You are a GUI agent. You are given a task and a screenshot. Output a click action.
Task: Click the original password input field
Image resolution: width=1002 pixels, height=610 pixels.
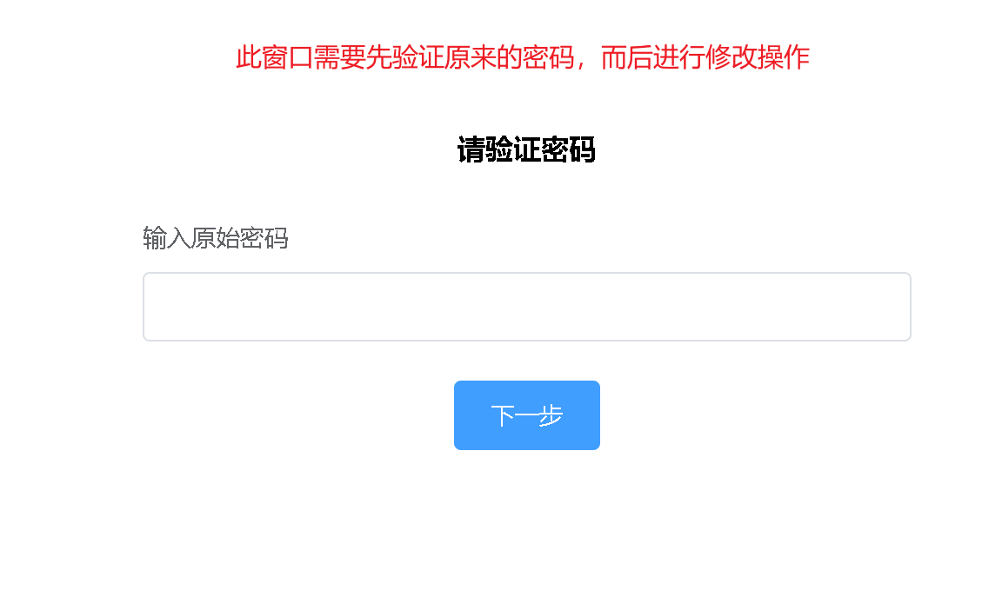[526, 307]
